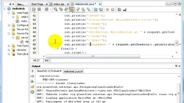This screenshot has height=103, width=184.
Task: Click the Last Edit toolbar icon
Action: 34,9
